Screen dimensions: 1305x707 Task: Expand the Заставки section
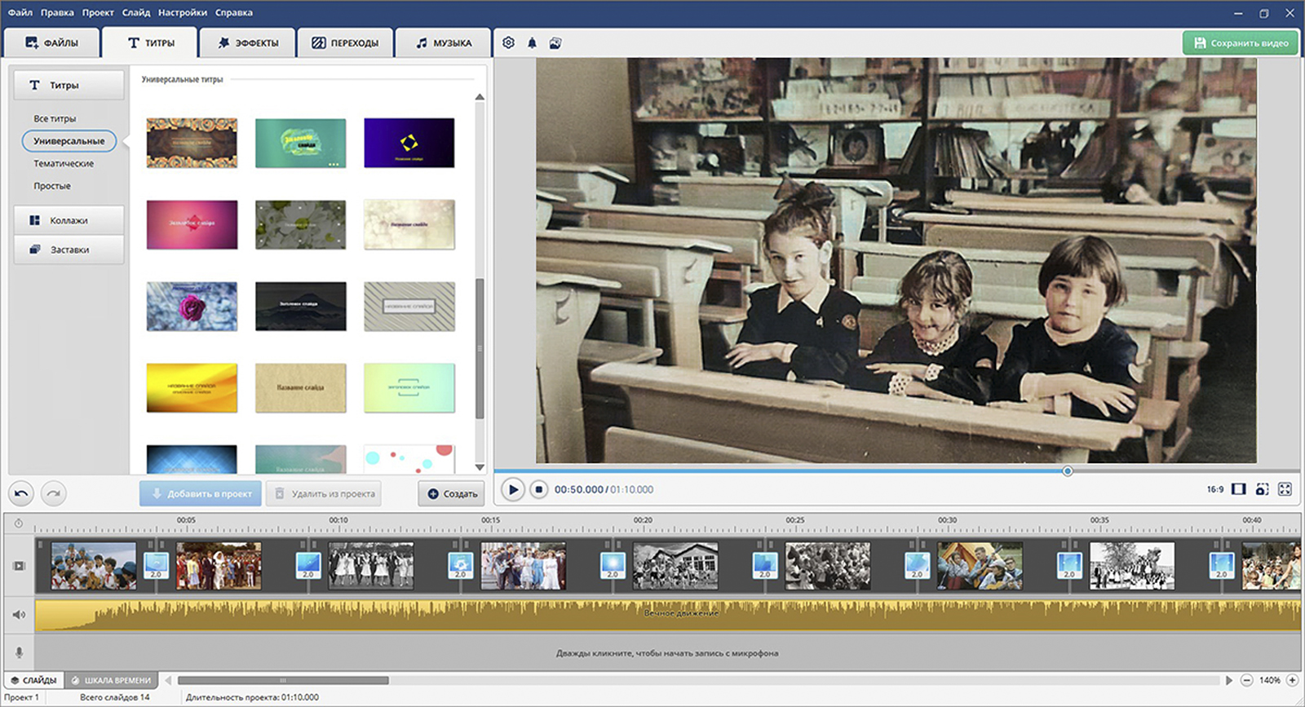click(69, 250)
